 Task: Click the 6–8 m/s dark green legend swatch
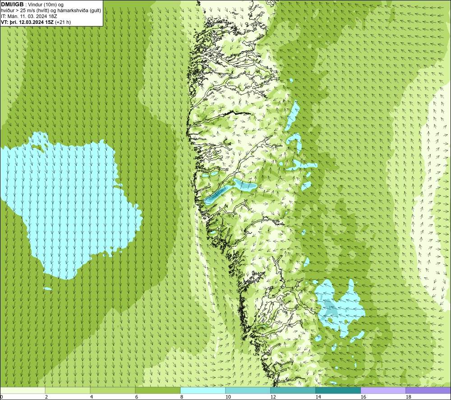click(x=158, y=390)
